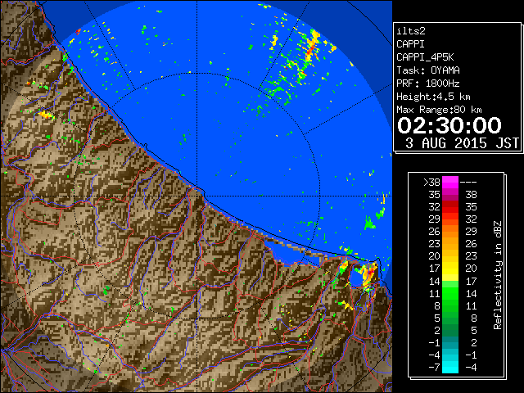Select the 'CAPPI_4P5K' product name text
This screenshot has height=393, width=524.
pyautogui.click(x=425, y=57)
